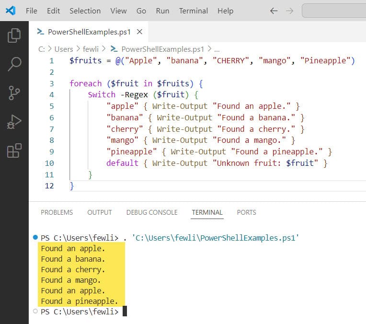Viewport: 366px width, 324px height.
Task: Open the Selection menu
Action: (85, 11)
